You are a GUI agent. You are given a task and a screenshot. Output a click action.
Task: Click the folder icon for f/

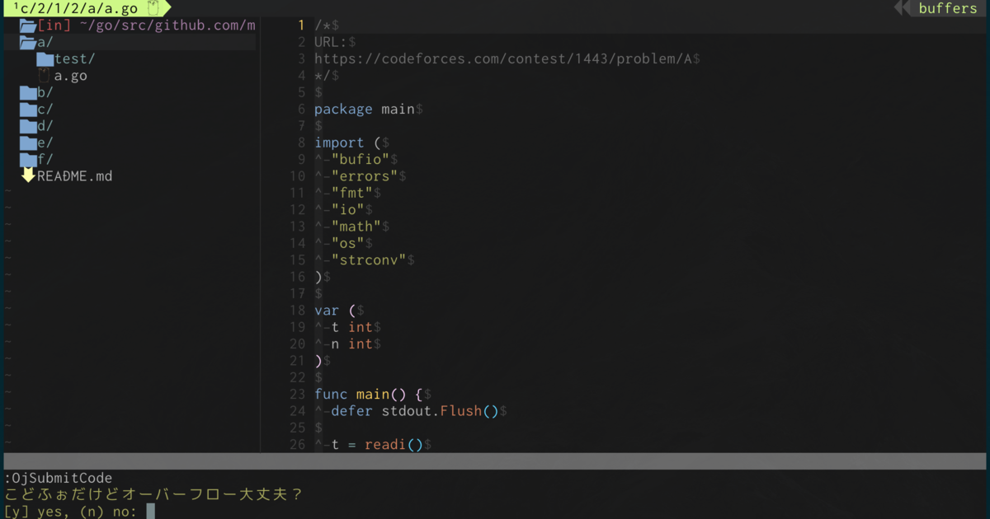[x=28, y=160]
